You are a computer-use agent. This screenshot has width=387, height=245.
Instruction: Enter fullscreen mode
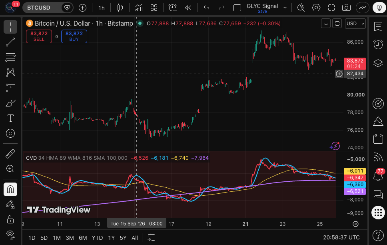[x=331, y=8]
